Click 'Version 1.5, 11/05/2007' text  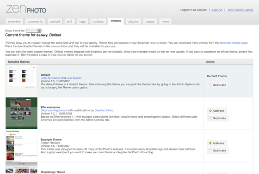[x=55, y=146]
